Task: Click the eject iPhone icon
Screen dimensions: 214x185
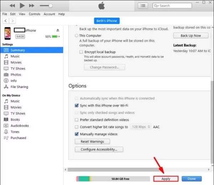Action: coord(58,31)
